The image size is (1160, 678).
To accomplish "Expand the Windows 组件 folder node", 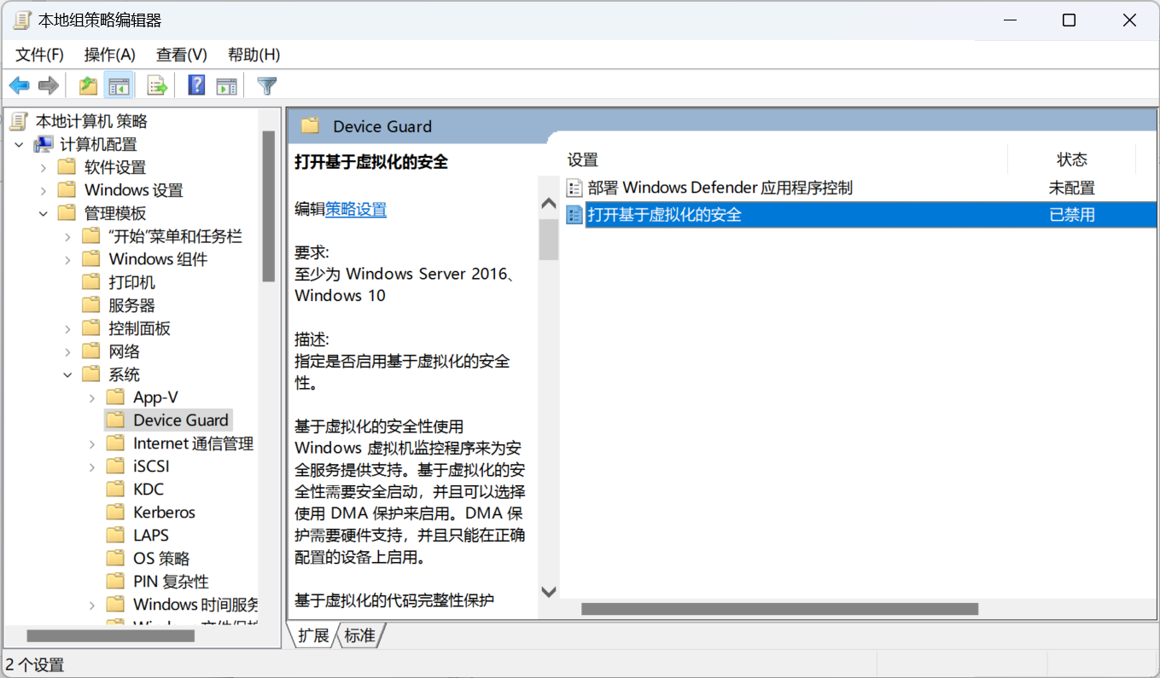I will 67,260.
